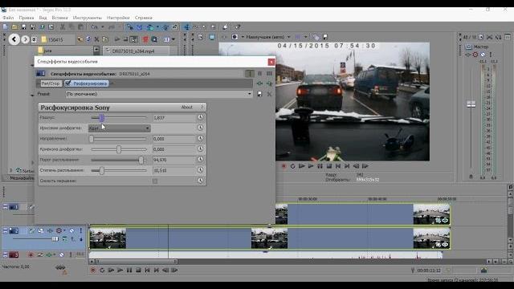The height and width of the screenshot is (289, 514).
Task: Select the DIS075010_x264.mp4 file in Explorer
Action: pyautogui.click(x=133, y=51)
